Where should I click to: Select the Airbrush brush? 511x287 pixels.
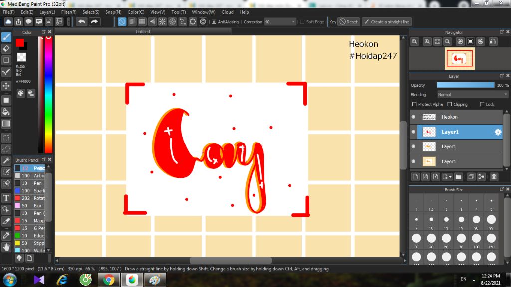pyautogui.click(x=30, y=176)
